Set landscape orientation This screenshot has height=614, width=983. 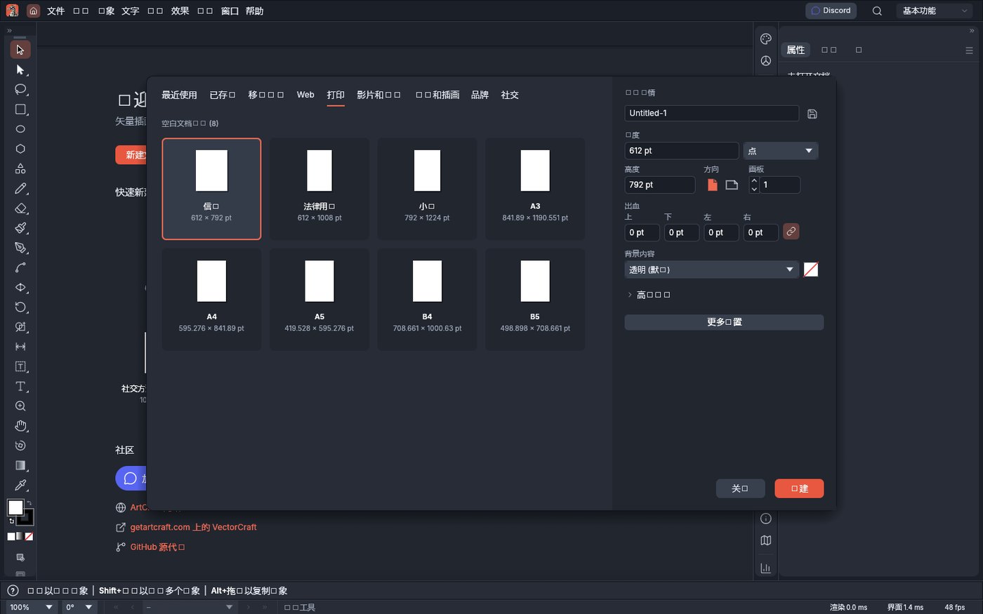point(732,185)
